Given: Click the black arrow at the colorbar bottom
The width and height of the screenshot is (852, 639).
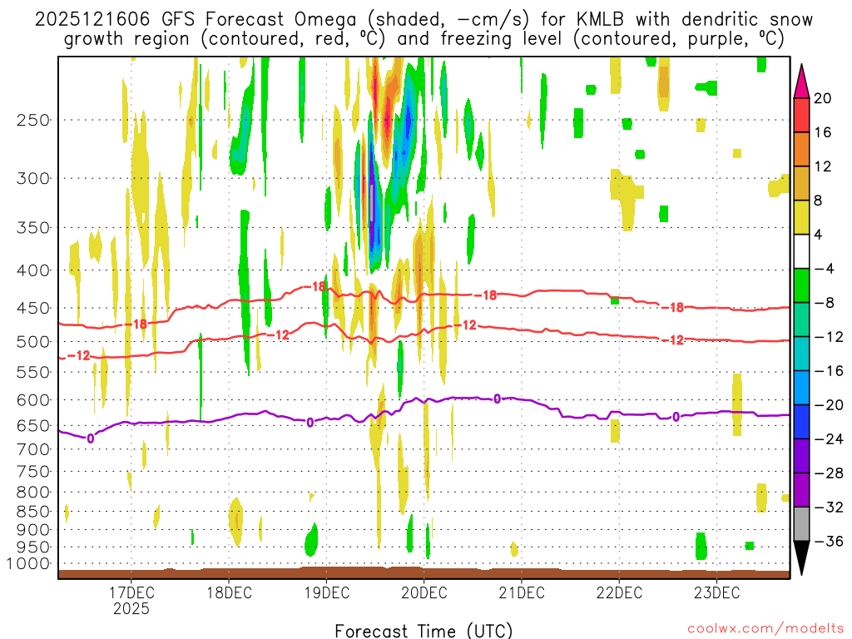Looking at the screenshot, I should pos(803,557).
